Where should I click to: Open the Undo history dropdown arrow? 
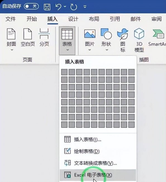65,6
